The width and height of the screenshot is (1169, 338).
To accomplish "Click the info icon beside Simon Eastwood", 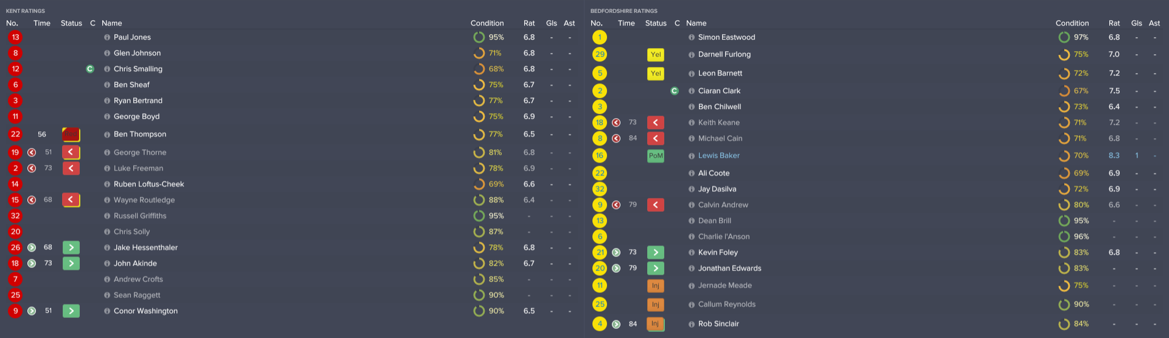I will click(692, 37).
